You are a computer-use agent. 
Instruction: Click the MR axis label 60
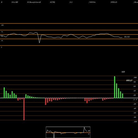tap(135, 86)
